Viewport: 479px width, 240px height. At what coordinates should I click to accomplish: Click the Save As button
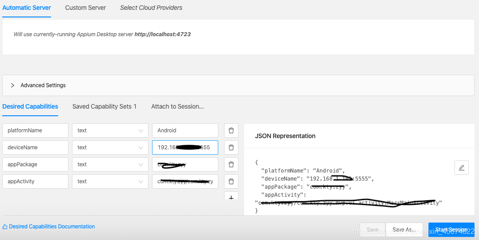[x=404, y=230]
